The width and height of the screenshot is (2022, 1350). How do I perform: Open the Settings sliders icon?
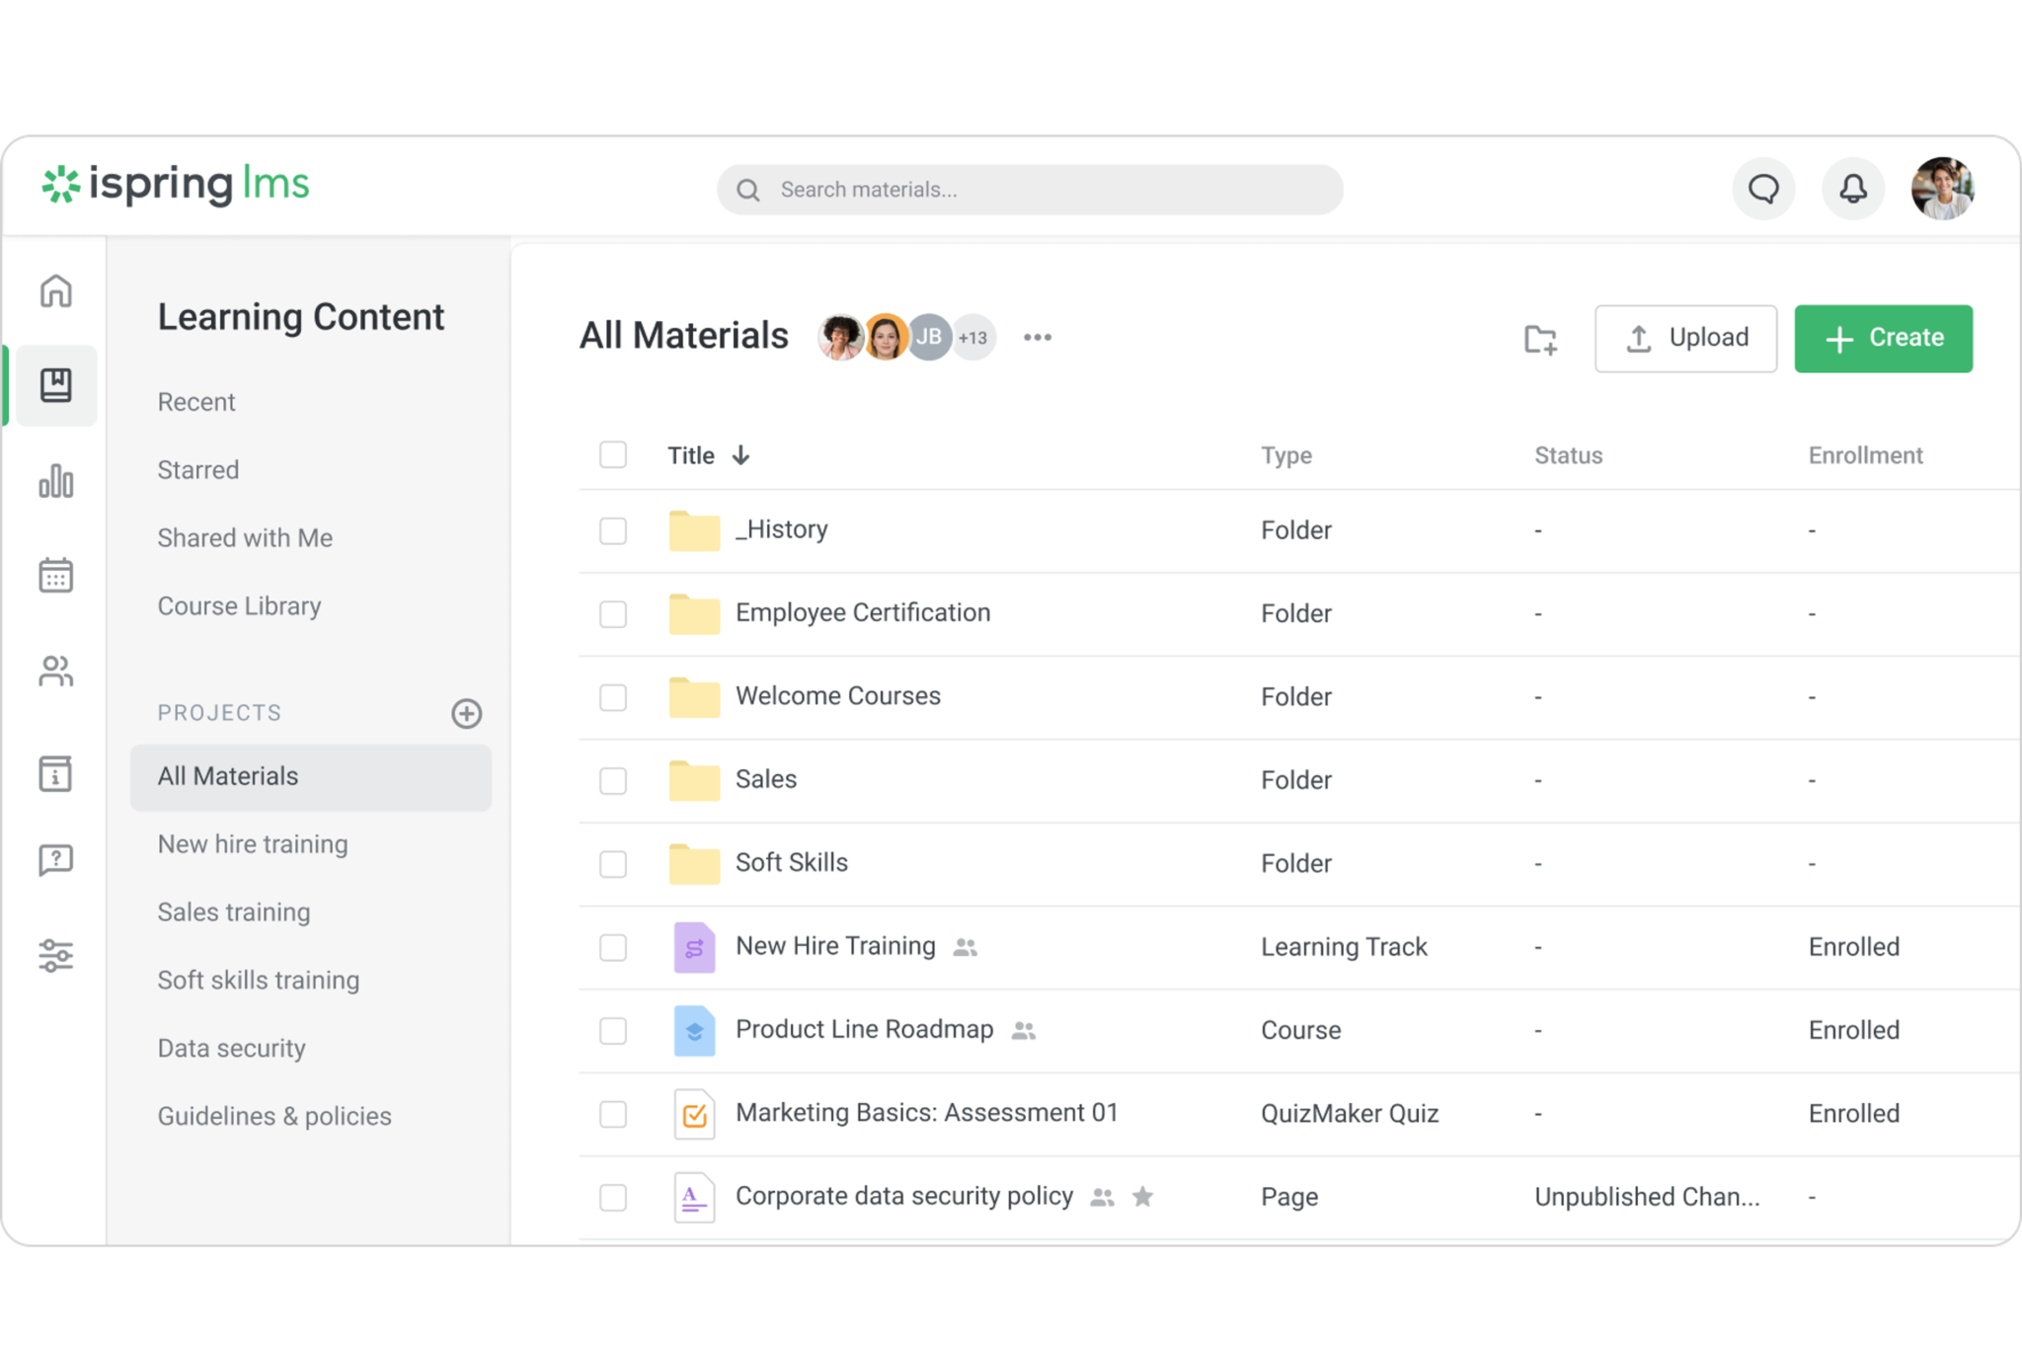point(56,955)
